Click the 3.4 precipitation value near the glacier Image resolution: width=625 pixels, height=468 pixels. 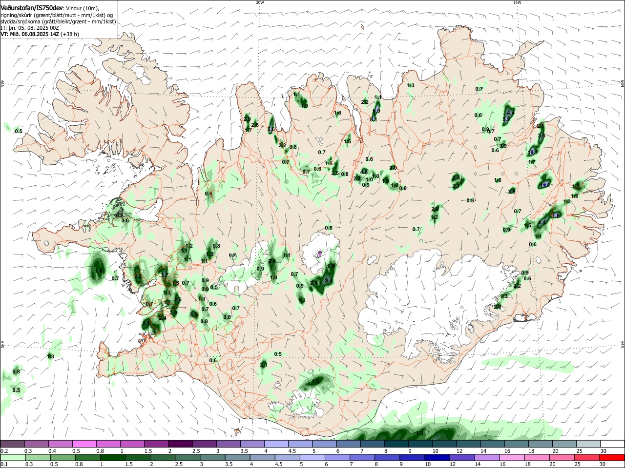pos(328,280)
